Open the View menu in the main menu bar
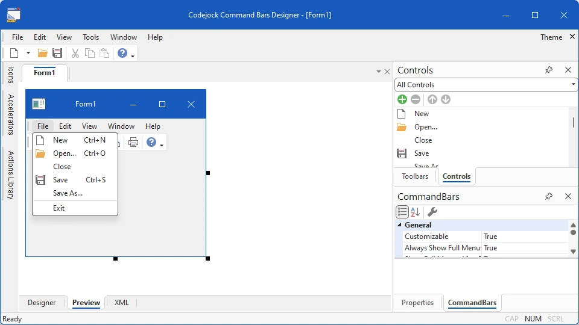The width and height of the screenshot is (579, 325). (x=64, y=37)
